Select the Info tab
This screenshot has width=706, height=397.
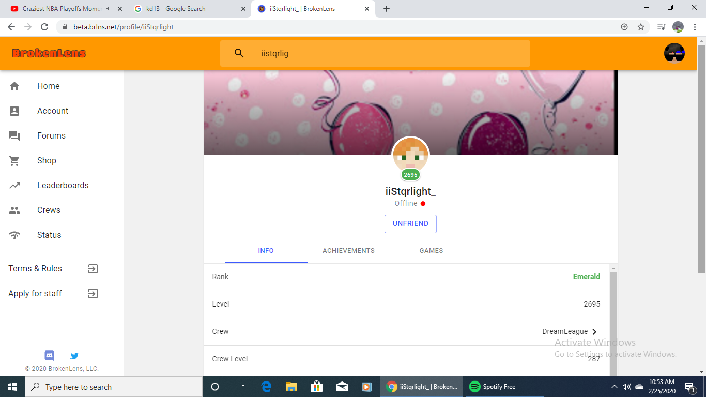(266, 251)
